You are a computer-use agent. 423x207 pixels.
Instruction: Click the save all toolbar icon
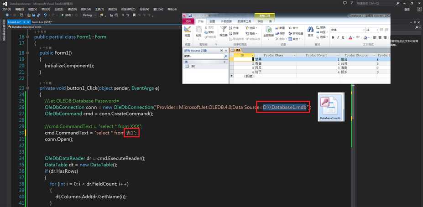pos(38,15)
